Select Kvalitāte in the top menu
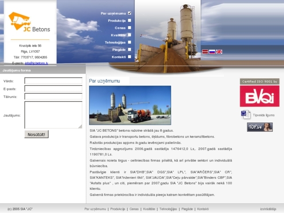This screenshot has height=213, width=284. 118,35
